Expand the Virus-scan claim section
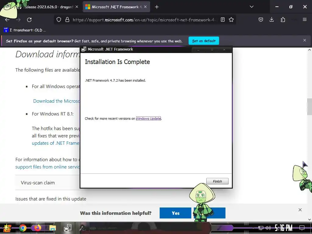 pos(48,183)
